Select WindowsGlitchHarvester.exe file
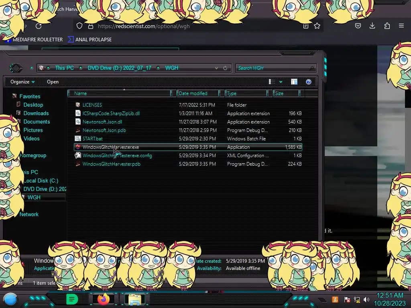Screen dimensions: 411x308 (188, 147)
